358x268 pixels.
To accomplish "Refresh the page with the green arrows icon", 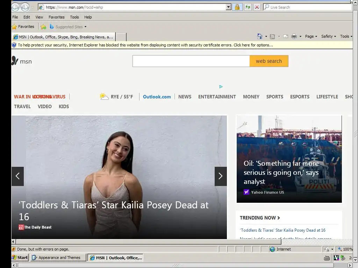I will [248, 7].
